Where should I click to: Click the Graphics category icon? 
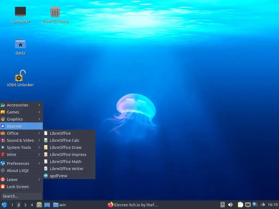(x=3, y=119)
